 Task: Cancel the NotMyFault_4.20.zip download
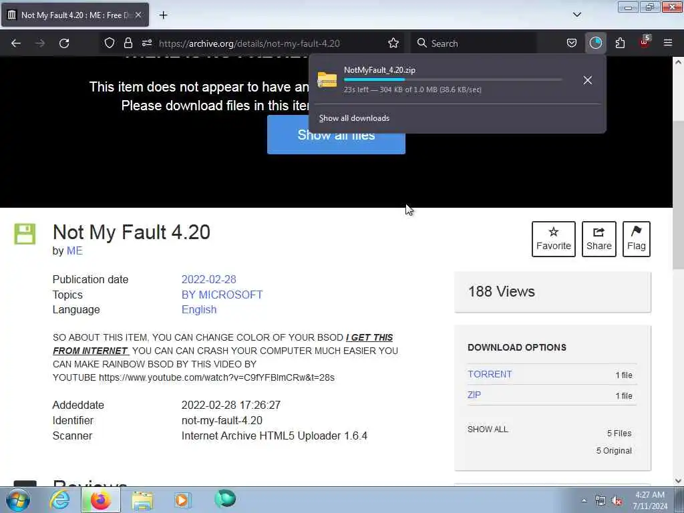tap(588, 80)
